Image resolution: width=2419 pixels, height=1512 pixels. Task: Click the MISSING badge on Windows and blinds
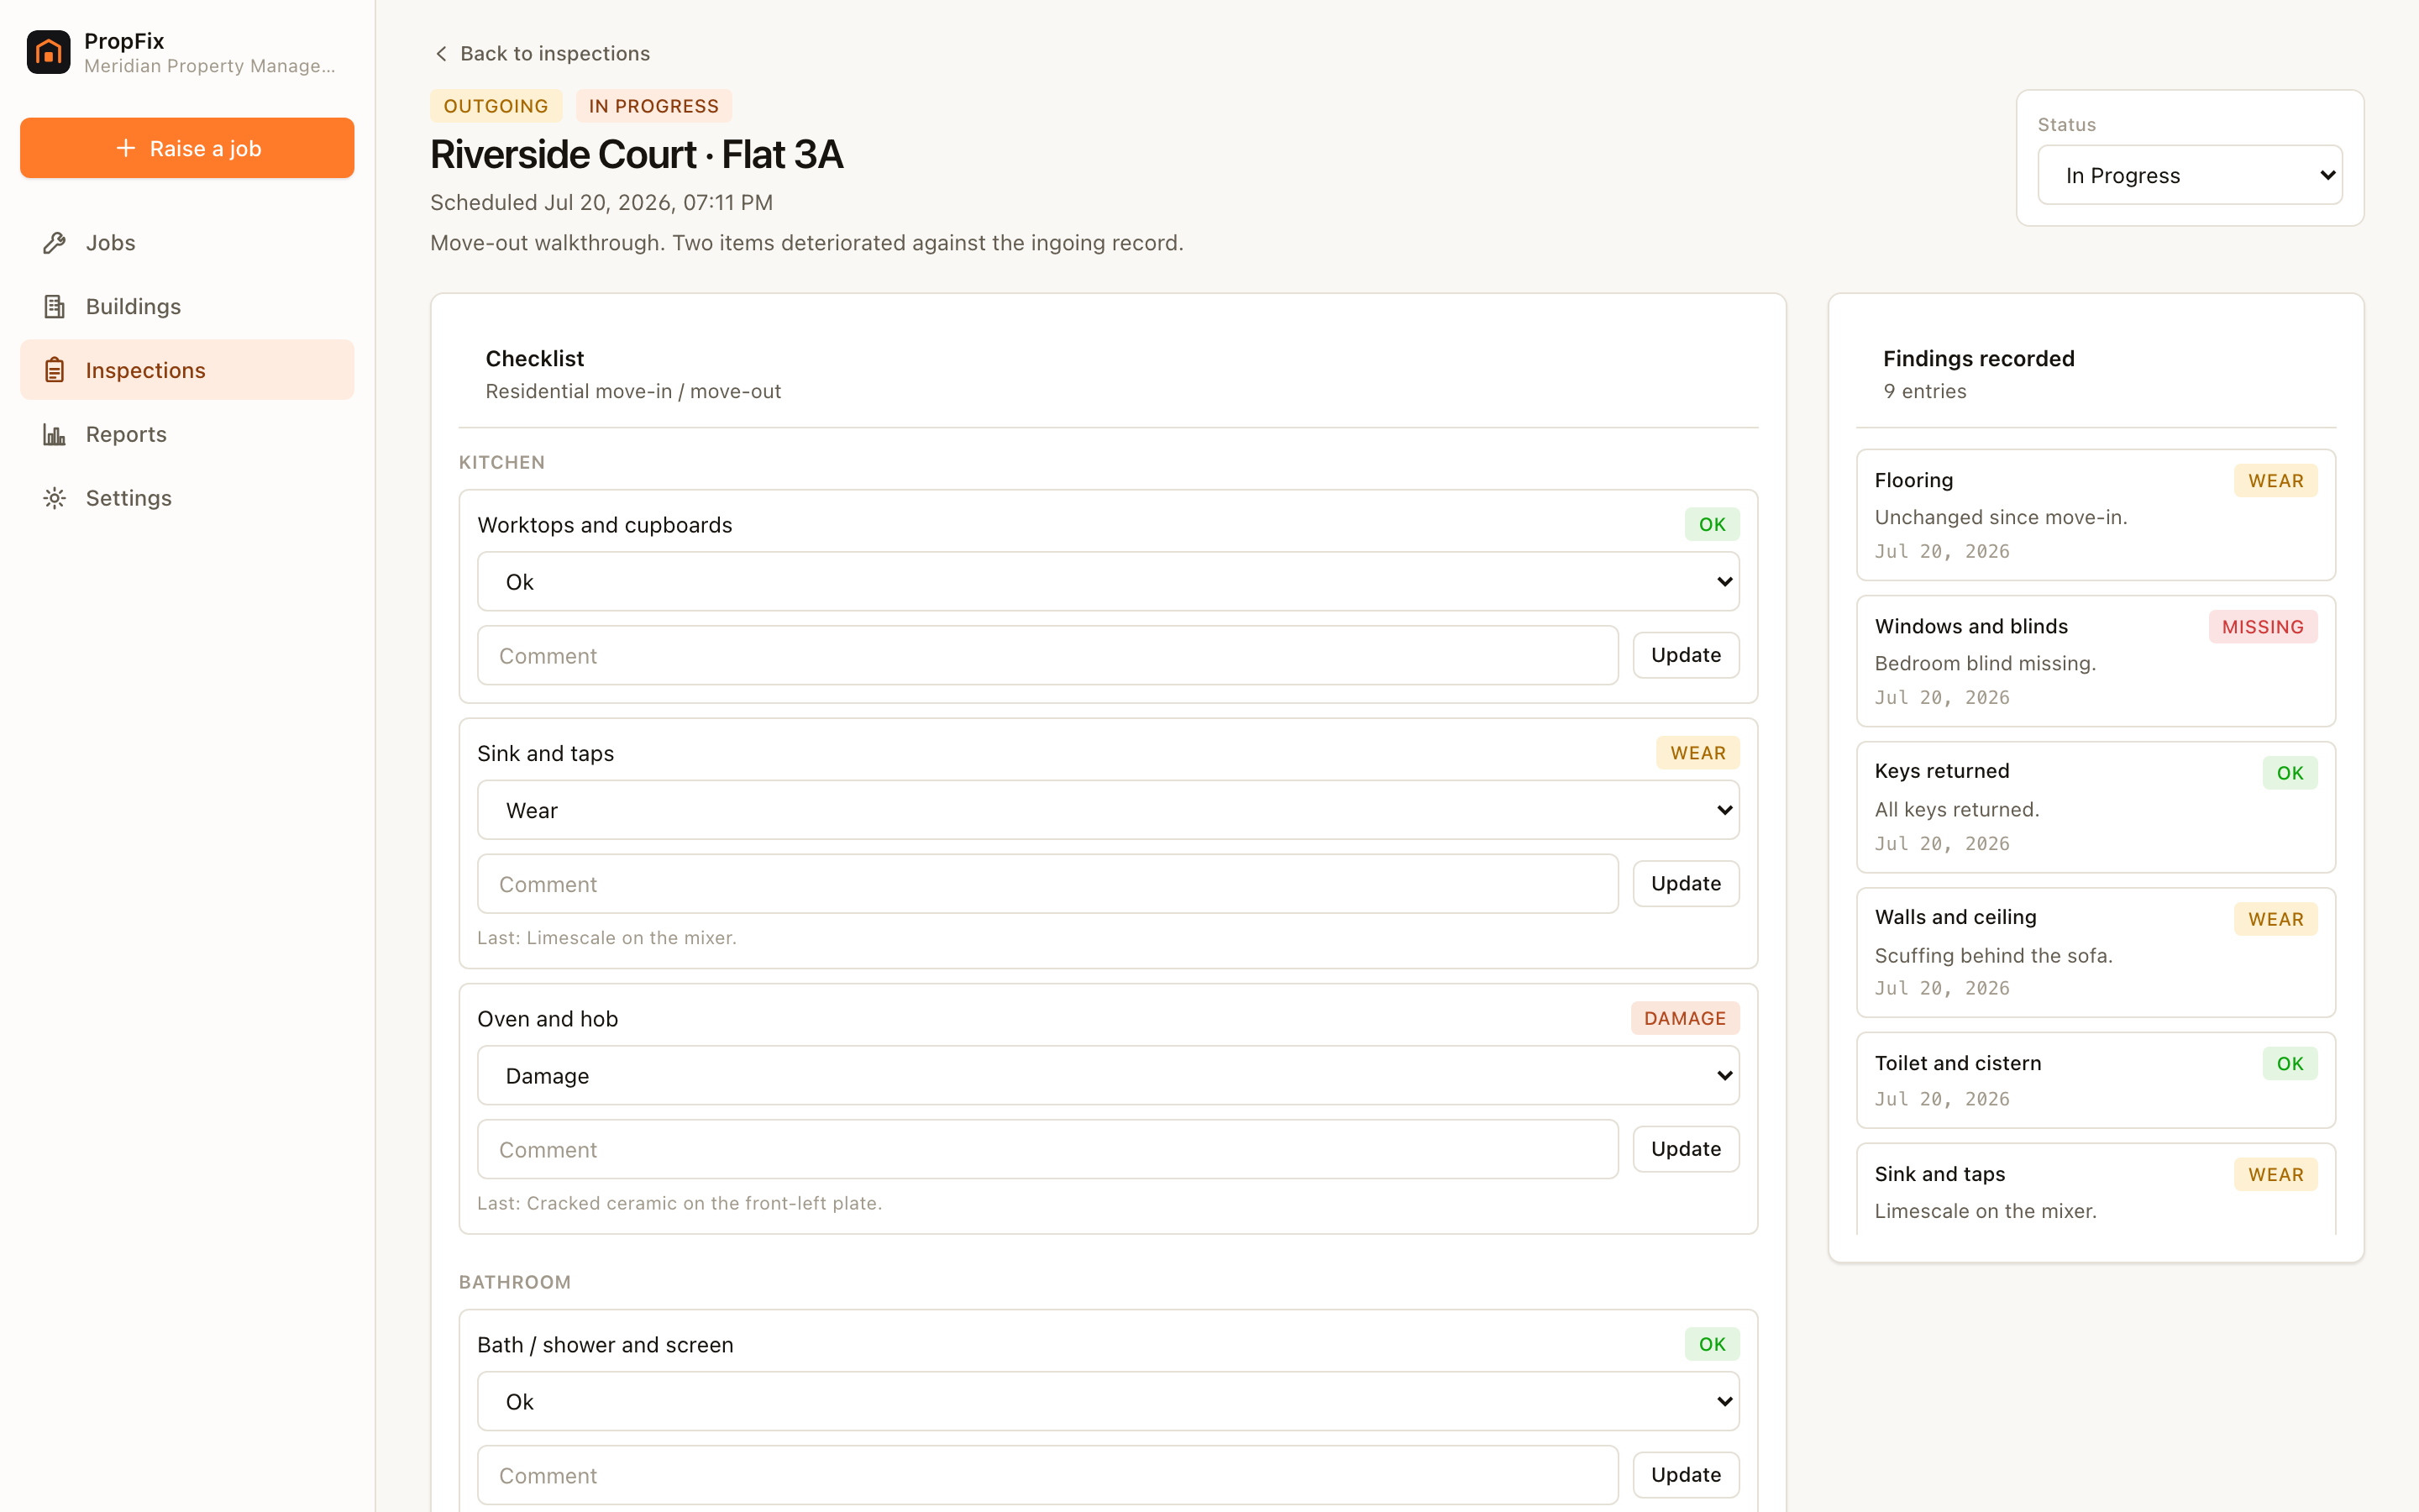(2263, 627)
